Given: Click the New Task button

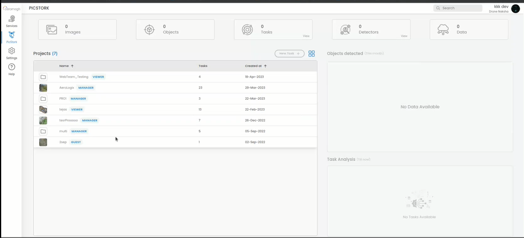Looking at the screenshot, I should coord(289,54).
